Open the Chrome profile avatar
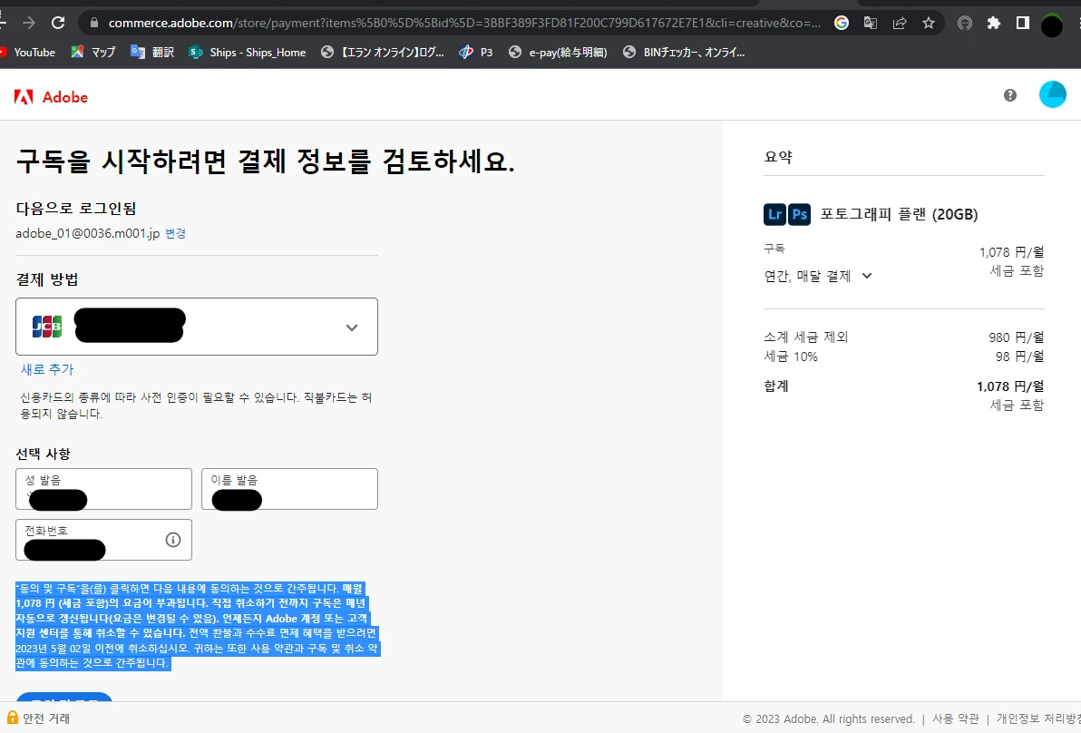 click(1051, 25)
